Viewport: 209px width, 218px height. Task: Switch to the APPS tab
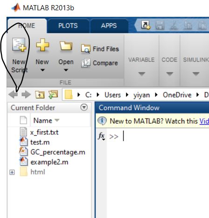pyautogui.click(x=109, y=26)
